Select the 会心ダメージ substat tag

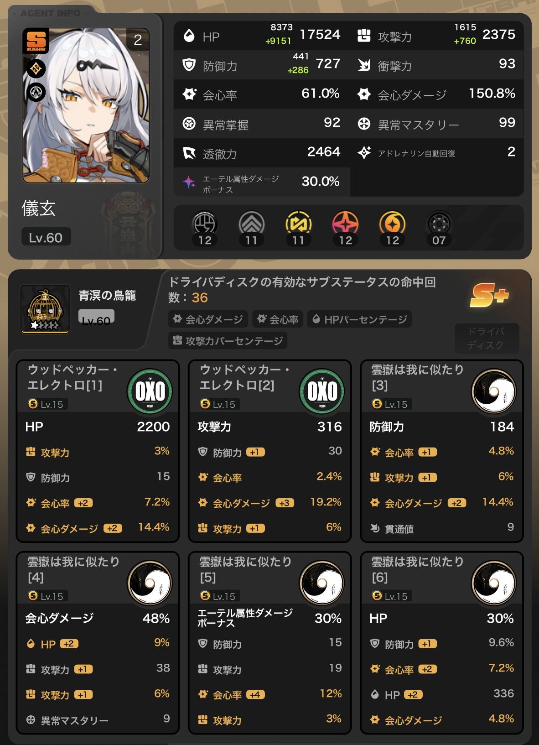coord(208,319)
